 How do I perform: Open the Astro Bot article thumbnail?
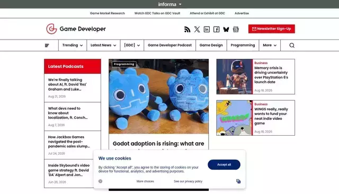[234, 76]
